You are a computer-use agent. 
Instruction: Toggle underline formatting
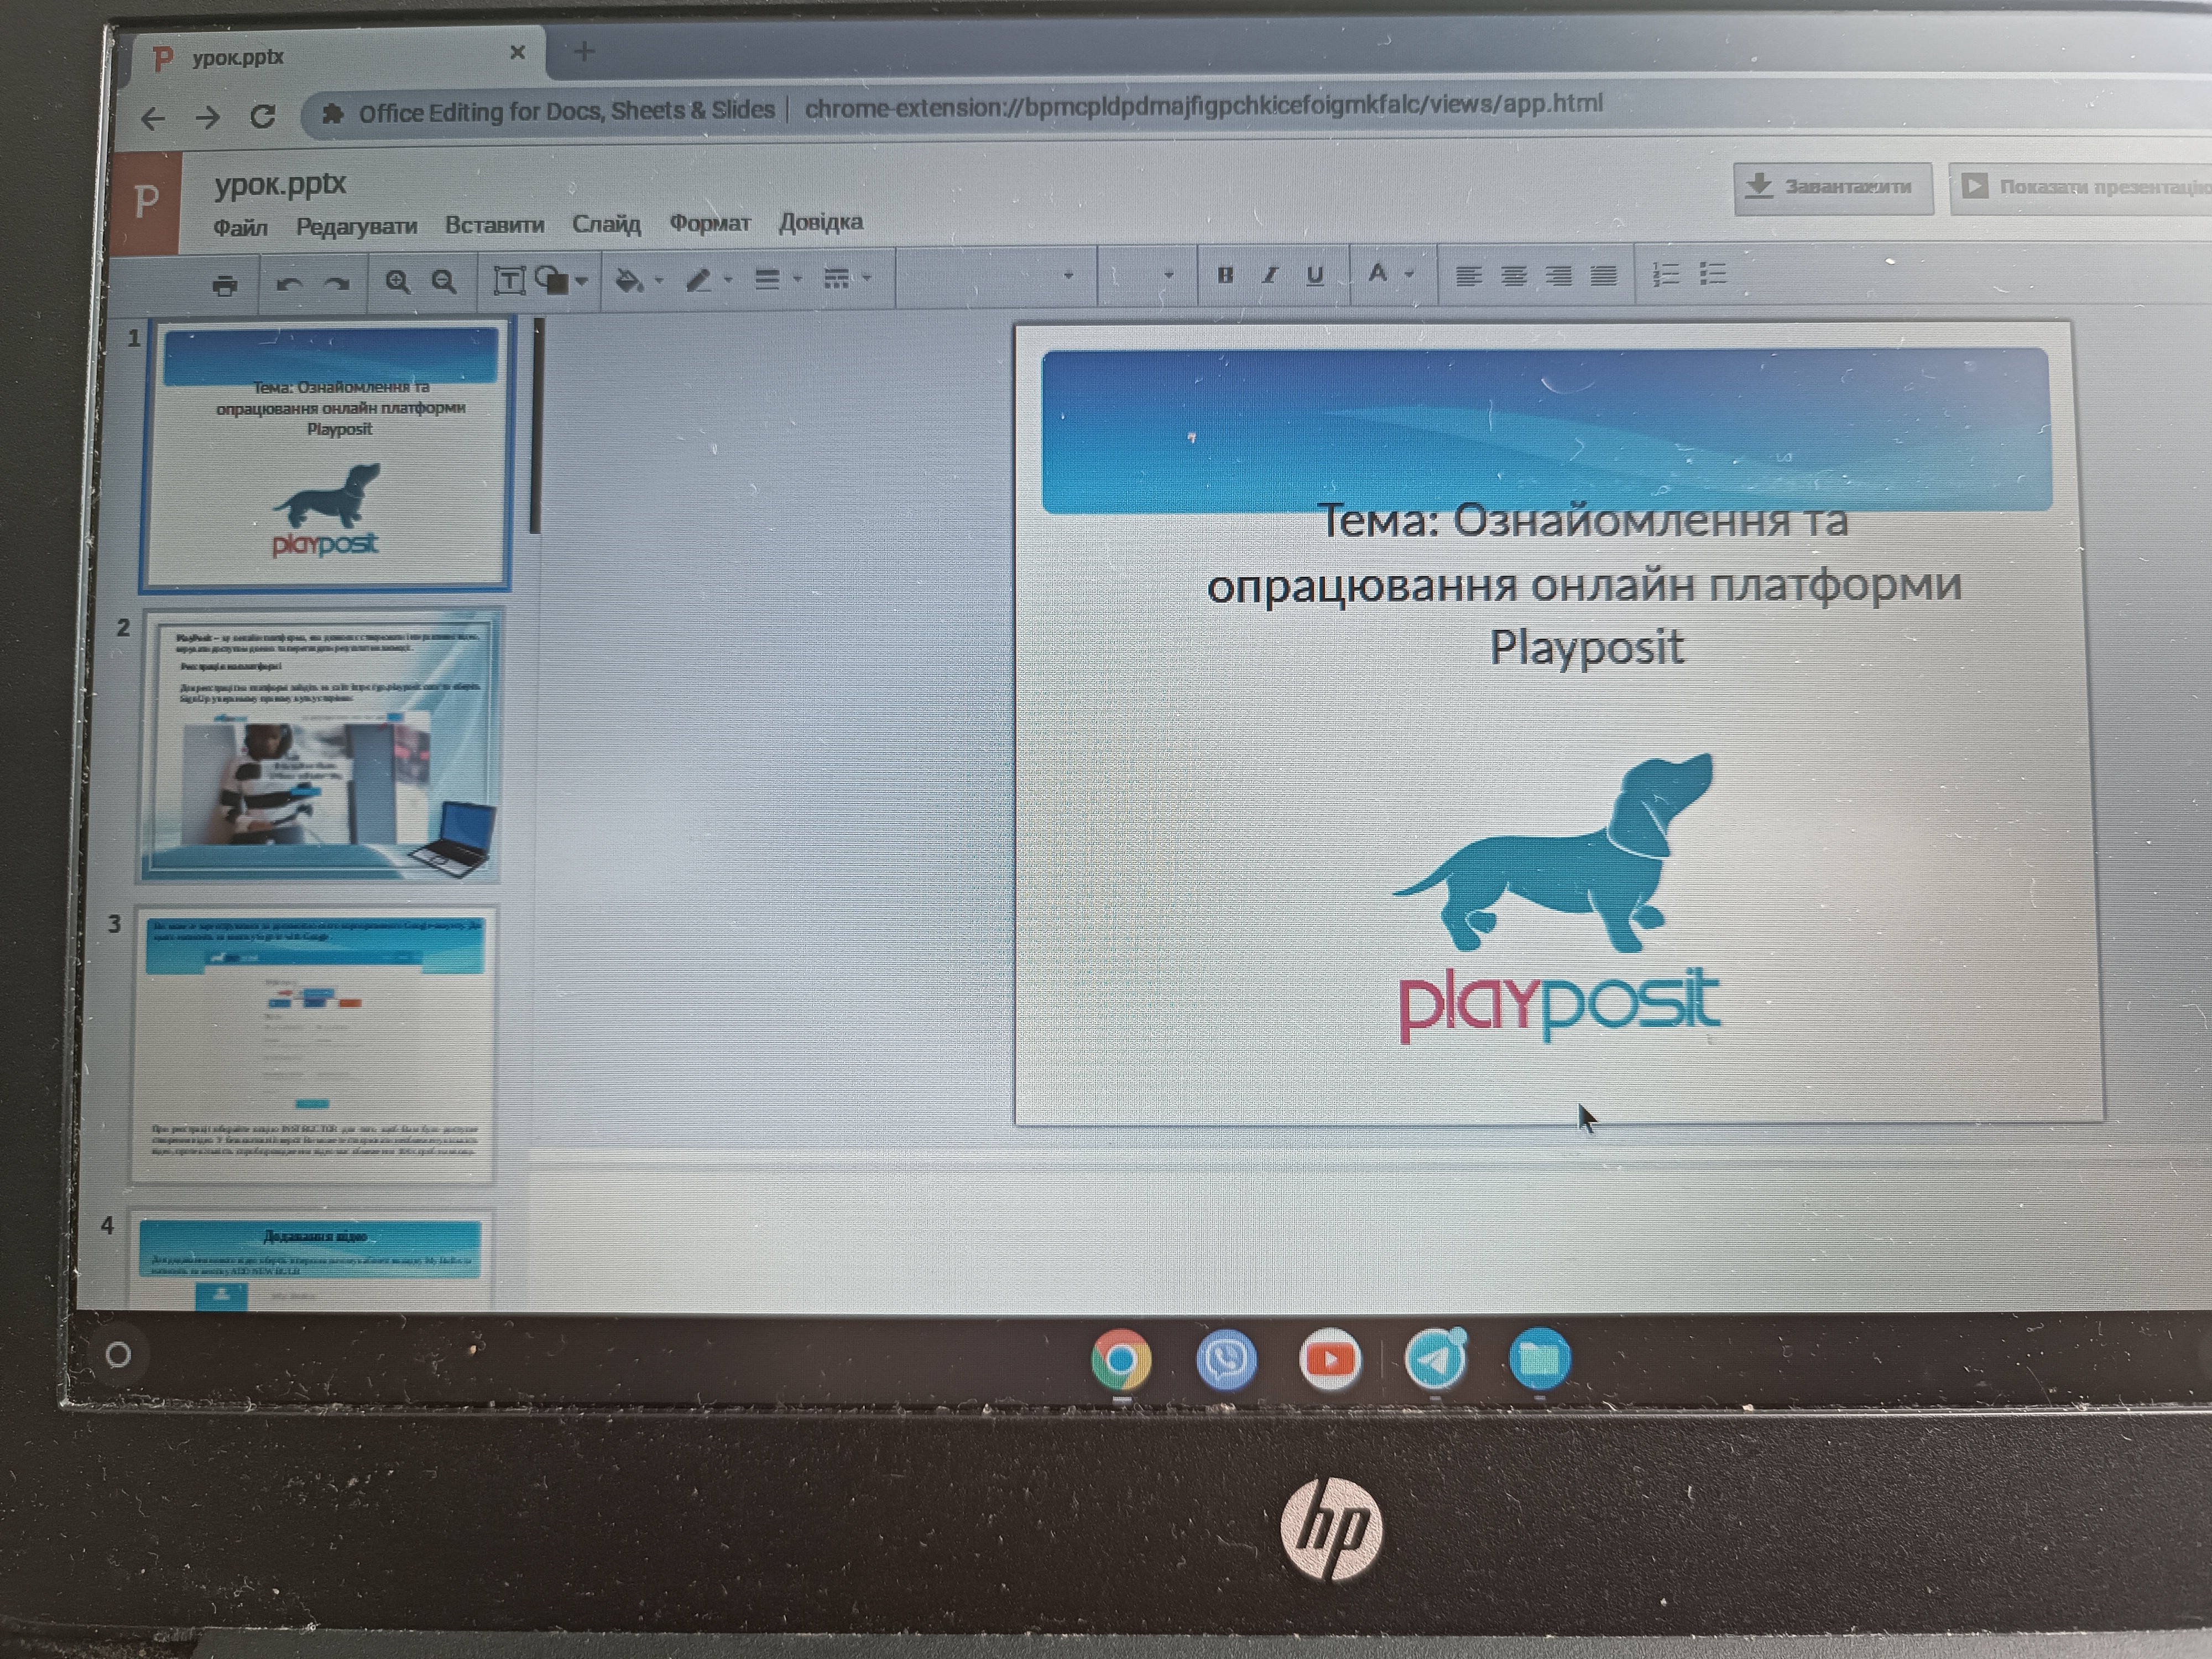(x=1315, y=275)
